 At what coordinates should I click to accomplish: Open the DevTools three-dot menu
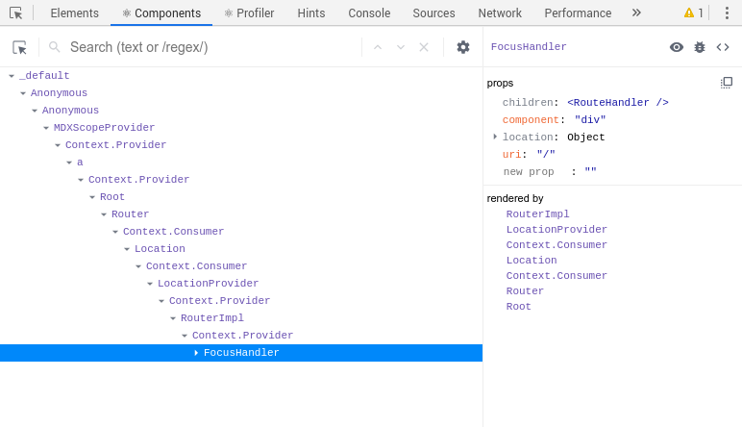[727, 13]
